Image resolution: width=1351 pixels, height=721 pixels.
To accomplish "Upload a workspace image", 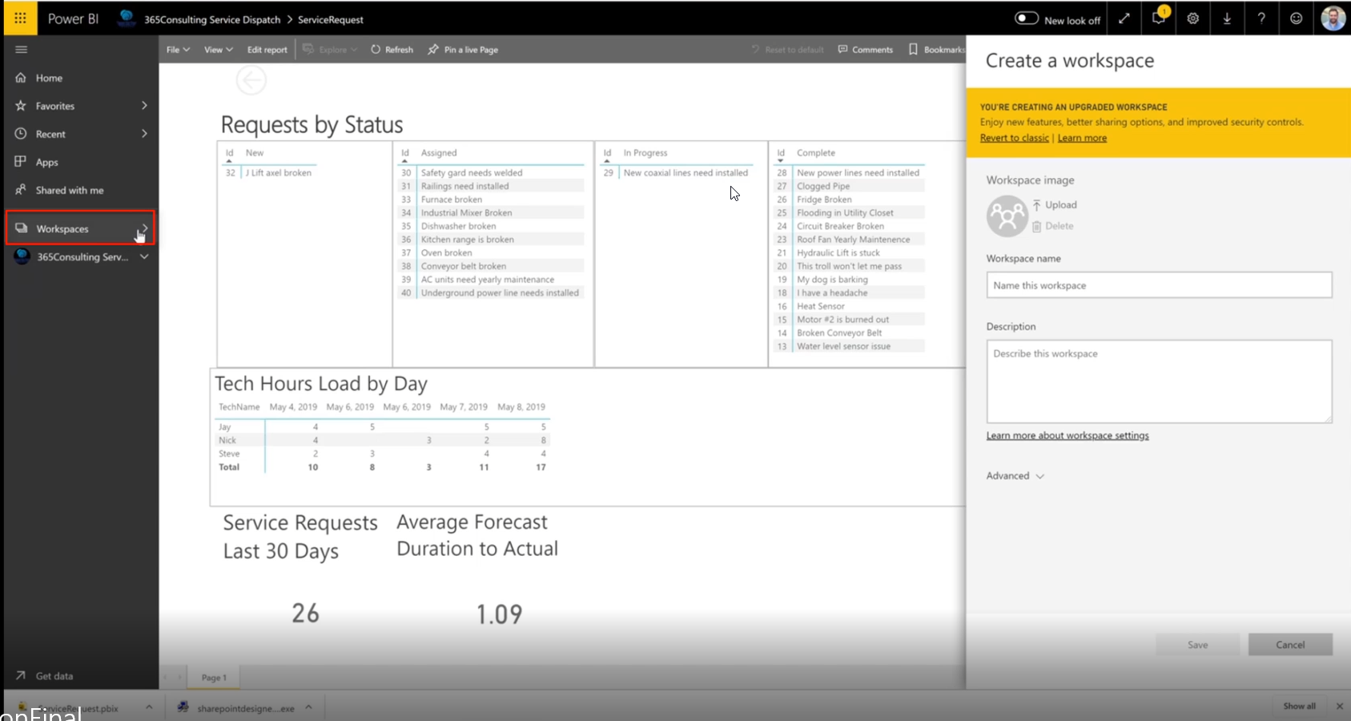I will click(1055, 205).
